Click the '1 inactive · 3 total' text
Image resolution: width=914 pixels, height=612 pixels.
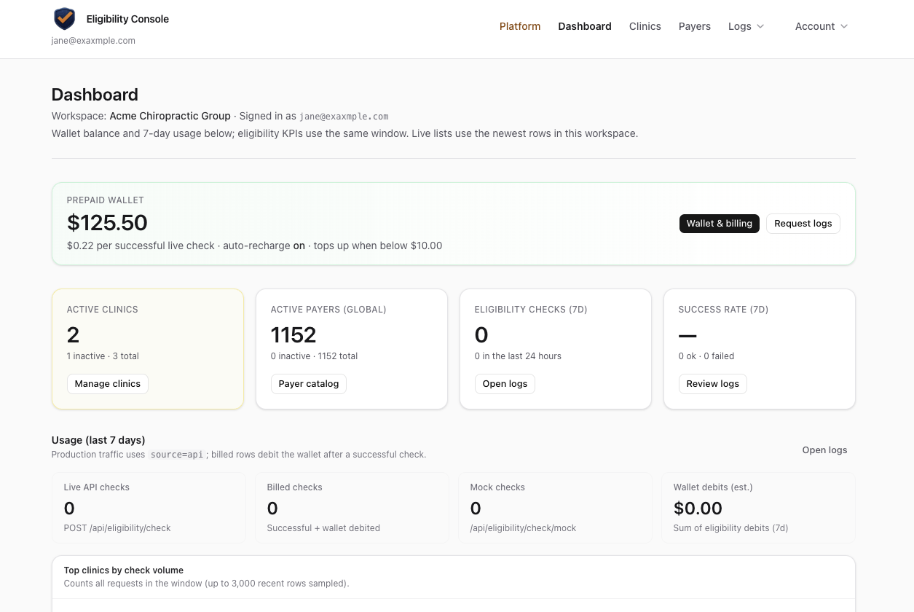(x=103, y=356)
